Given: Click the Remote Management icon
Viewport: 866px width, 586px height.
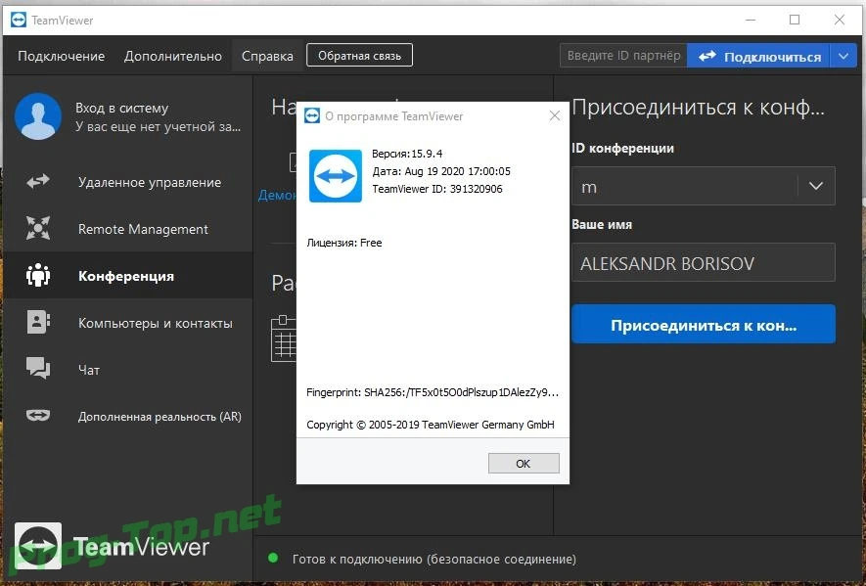Looking at the screenshot, I should click(38, 228).
